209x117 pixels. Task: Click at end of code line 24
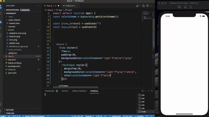click(x=112, y=75)
